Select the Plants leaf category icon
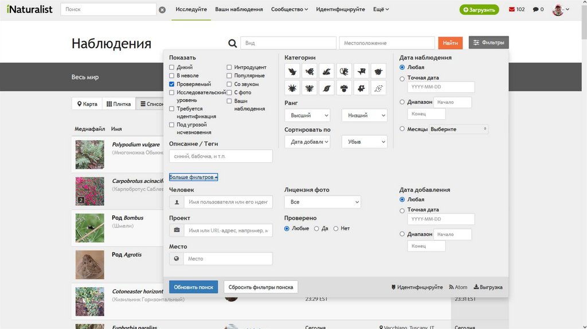The height and width of the screenshot is (329, 587). click(x=326, y=88)
